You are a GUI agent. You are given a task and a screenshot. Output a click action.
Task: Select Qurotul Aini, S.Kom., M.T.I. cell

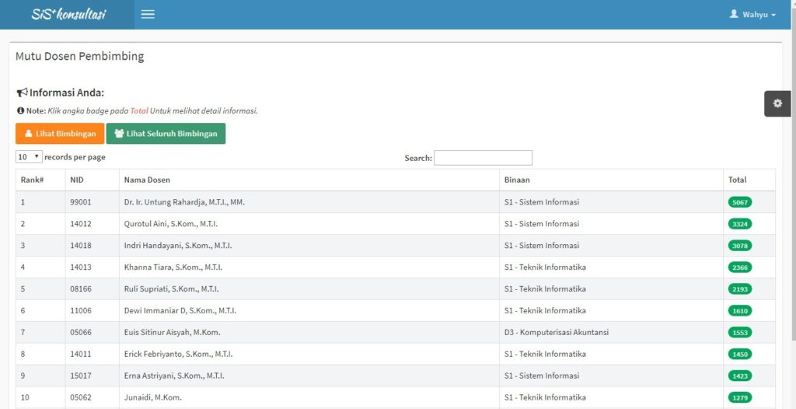(309, 224)
